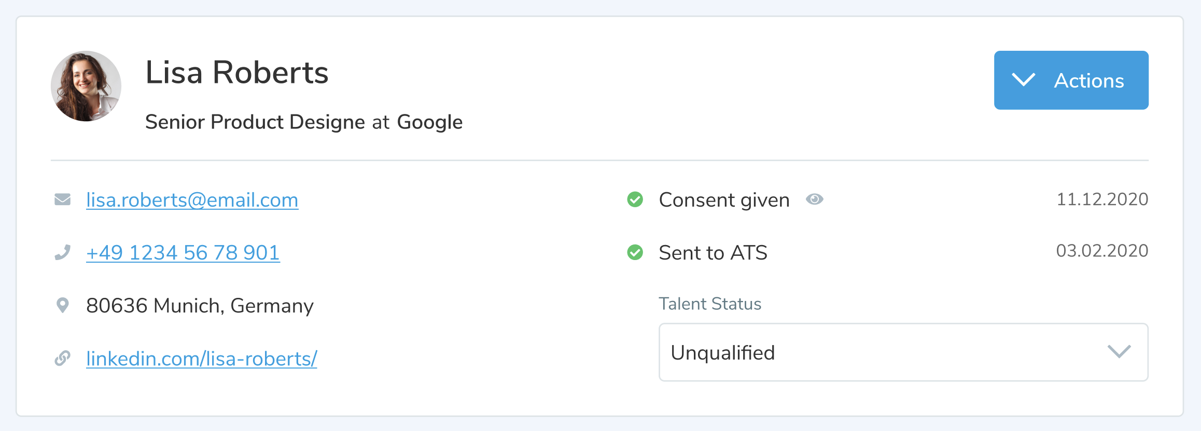The height and width of the screenshot is (431, 1201).
Task: Click the Senior Product Designer at Google subtitle
Action: 303,122
